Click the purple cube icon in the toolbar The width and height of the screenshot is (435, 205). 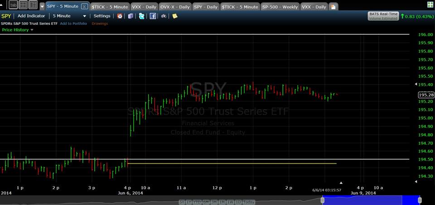(x=130, y=16)
